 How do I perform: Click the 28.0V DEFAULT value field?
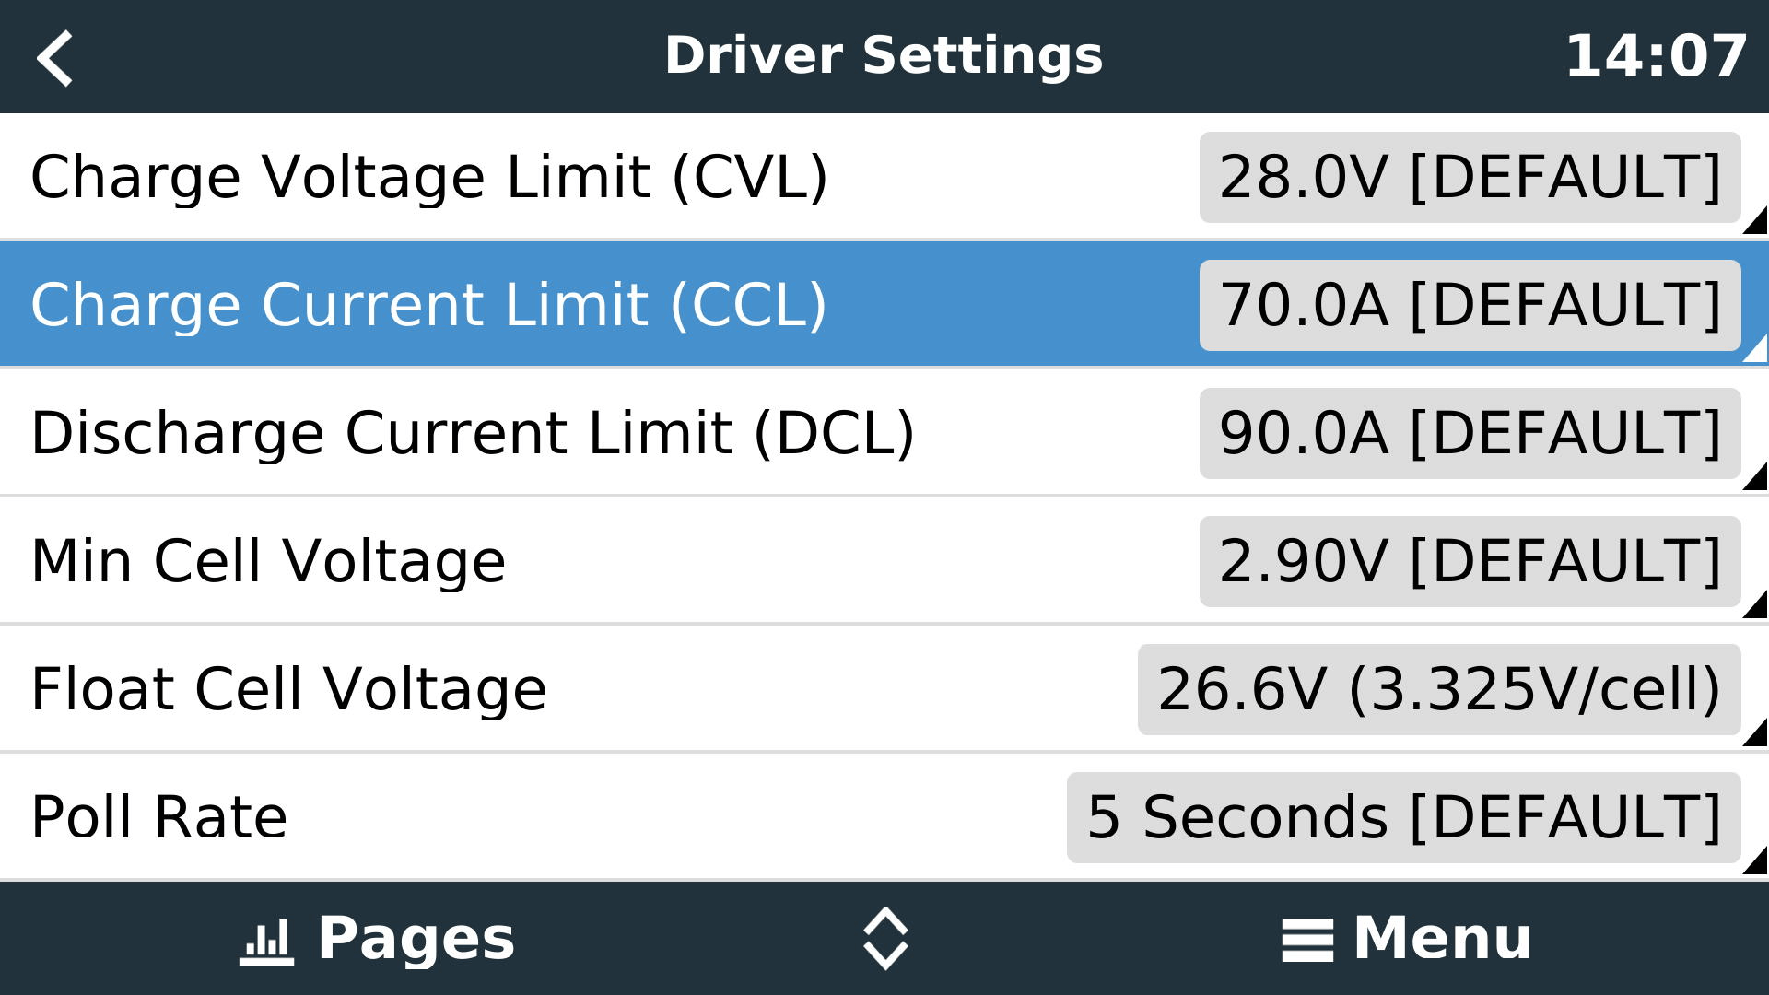pyautogui.click(x=1468, y=177)
